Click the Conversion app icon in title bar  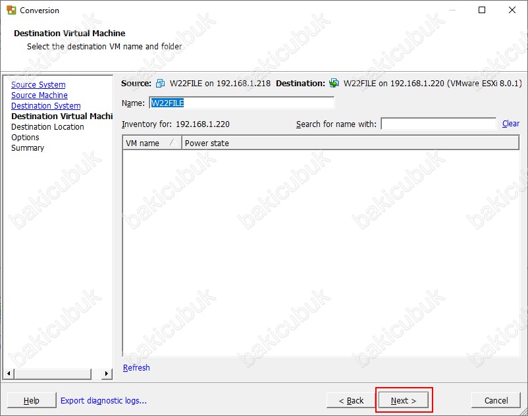click(x=11, y=10)
